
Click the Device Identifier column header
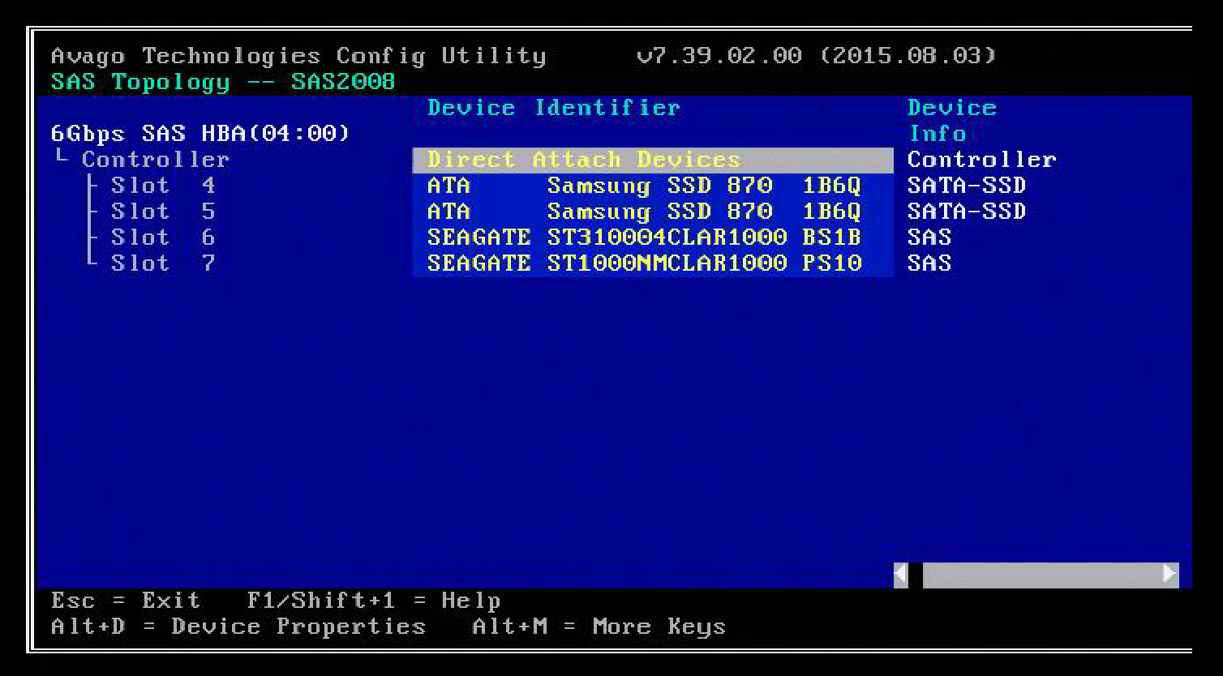[x=554, y=108]
